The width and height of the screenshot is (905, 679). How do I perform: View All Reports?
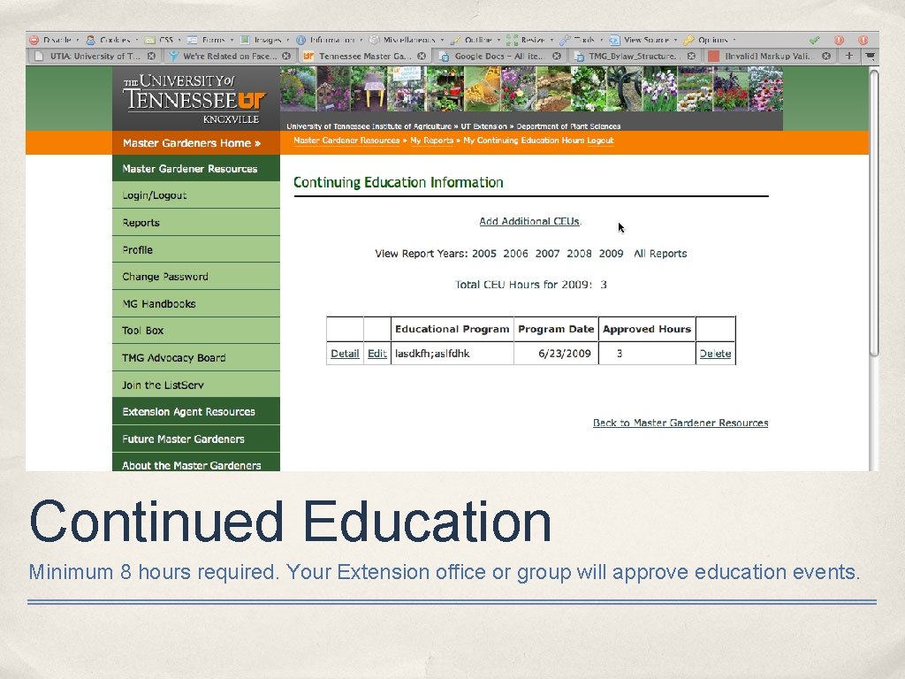tap(660, 254)
